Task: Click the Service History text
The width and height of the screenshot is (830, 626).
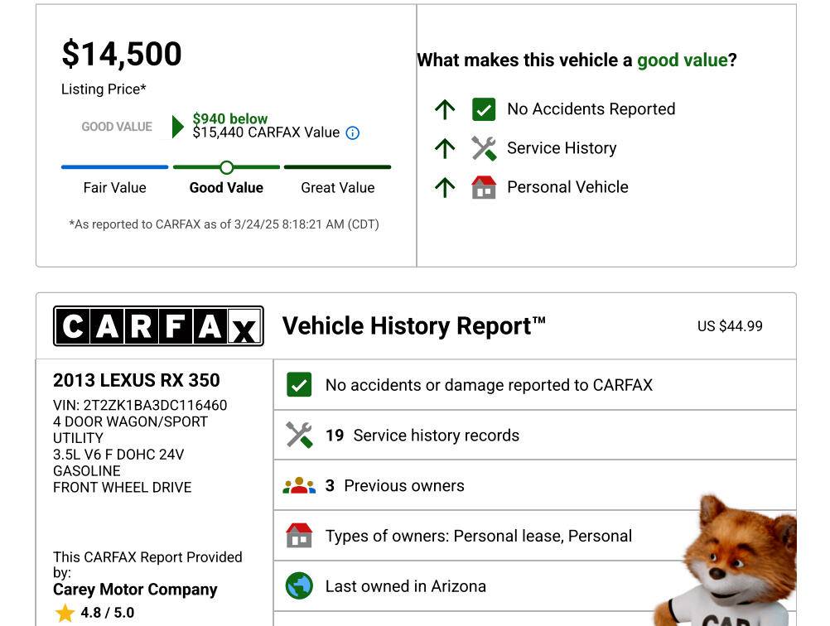Action: click(562, 148)
